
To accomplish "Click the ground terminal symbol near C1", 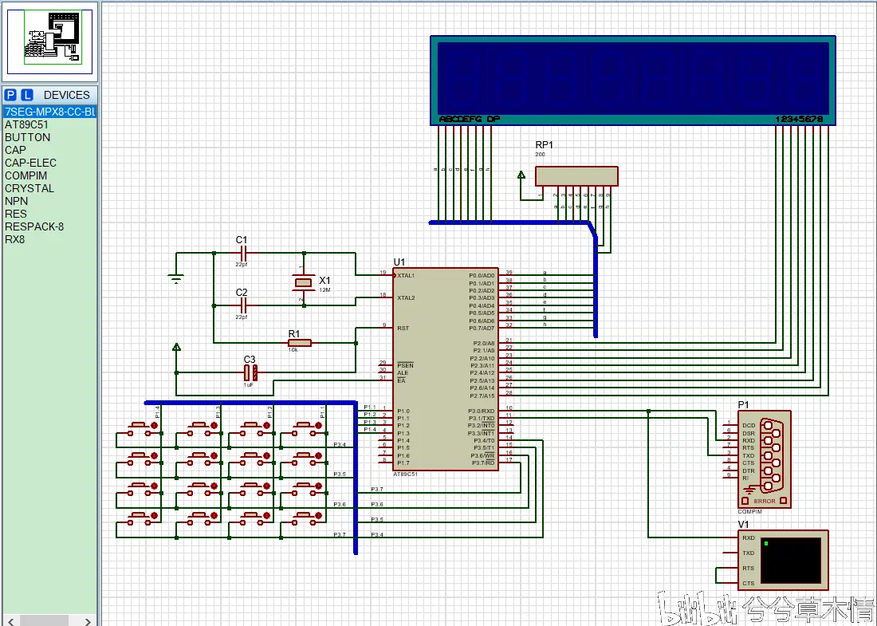I will (x=176, y=278).
